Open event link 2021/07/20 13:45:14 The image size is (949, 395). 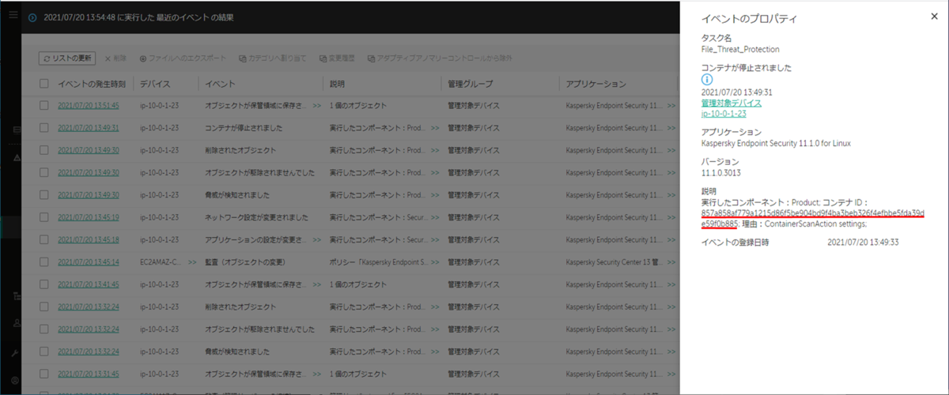click(89, 261)
